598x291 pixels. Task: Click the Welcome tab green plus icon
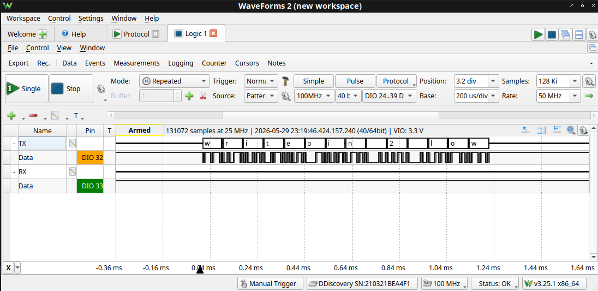pyautogui.click(x=43, y=34)
